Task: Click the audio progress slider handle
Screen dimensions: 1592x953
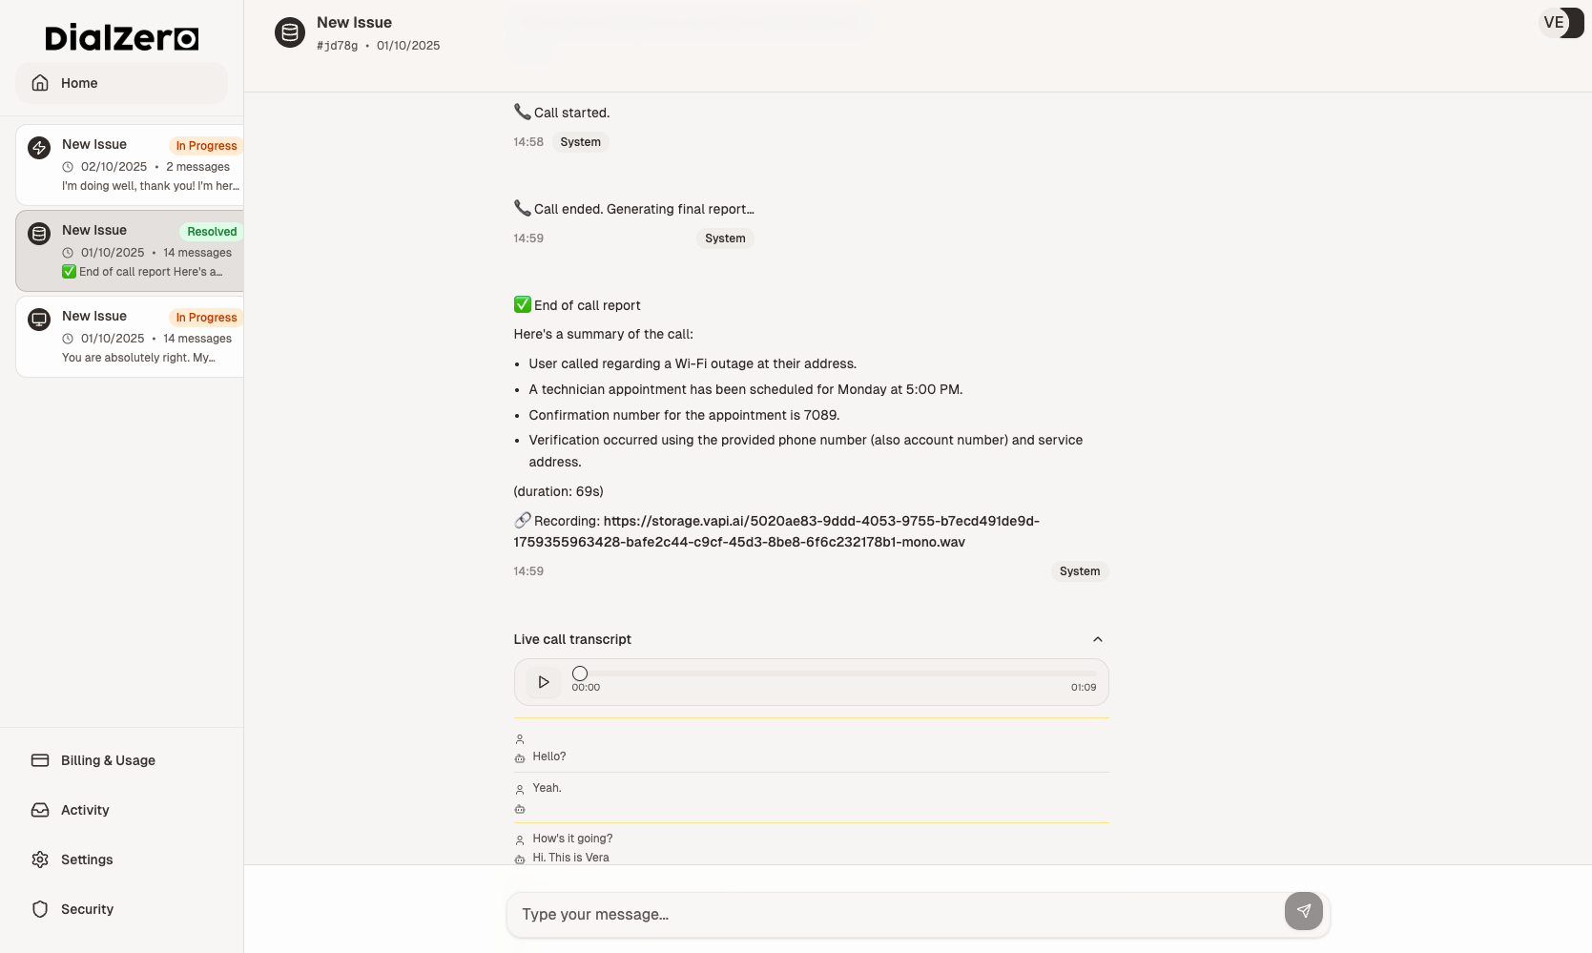Action: [580, 673]
